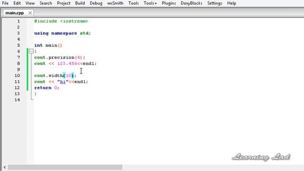The height and width of the screenshot is (171, 304).
Task: Click 'int main()' line
Action: pos(48,46)
